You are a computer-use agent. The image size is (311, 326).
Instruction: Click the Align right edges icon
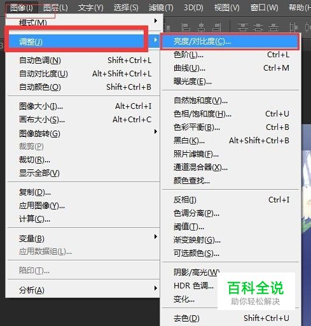(217, 27)
